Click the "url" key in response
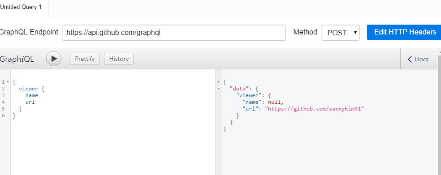Image resolution: width=441 pixels, height=175 pixels. 251,109
